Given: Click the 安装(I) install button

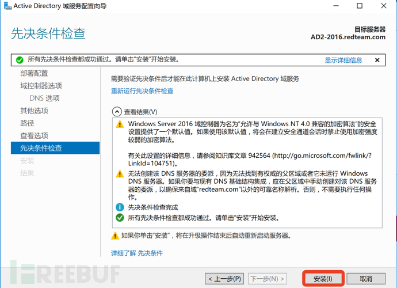Looking at the screenshot, I should [x=323, y=279].
